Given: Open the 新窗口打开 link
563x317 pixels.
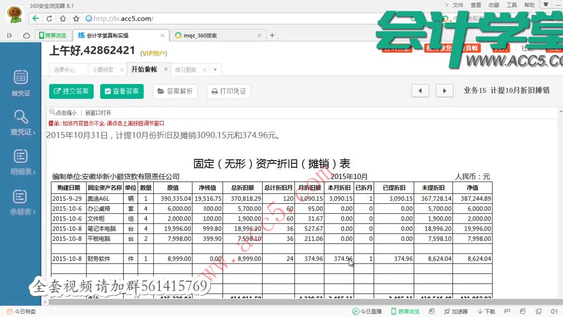Looking at the screenshot, I should pyautogui.click(x=96, y=112).
